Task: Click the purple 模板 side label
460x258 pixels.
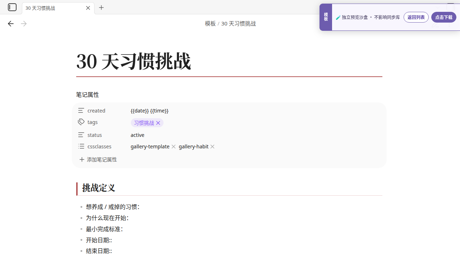Action: click(326, 17)
